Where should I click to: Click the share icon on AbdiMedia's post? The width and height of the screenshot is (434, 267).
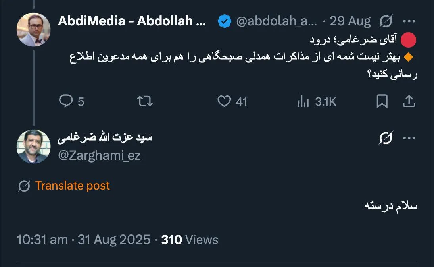click(x=409, y=102)
